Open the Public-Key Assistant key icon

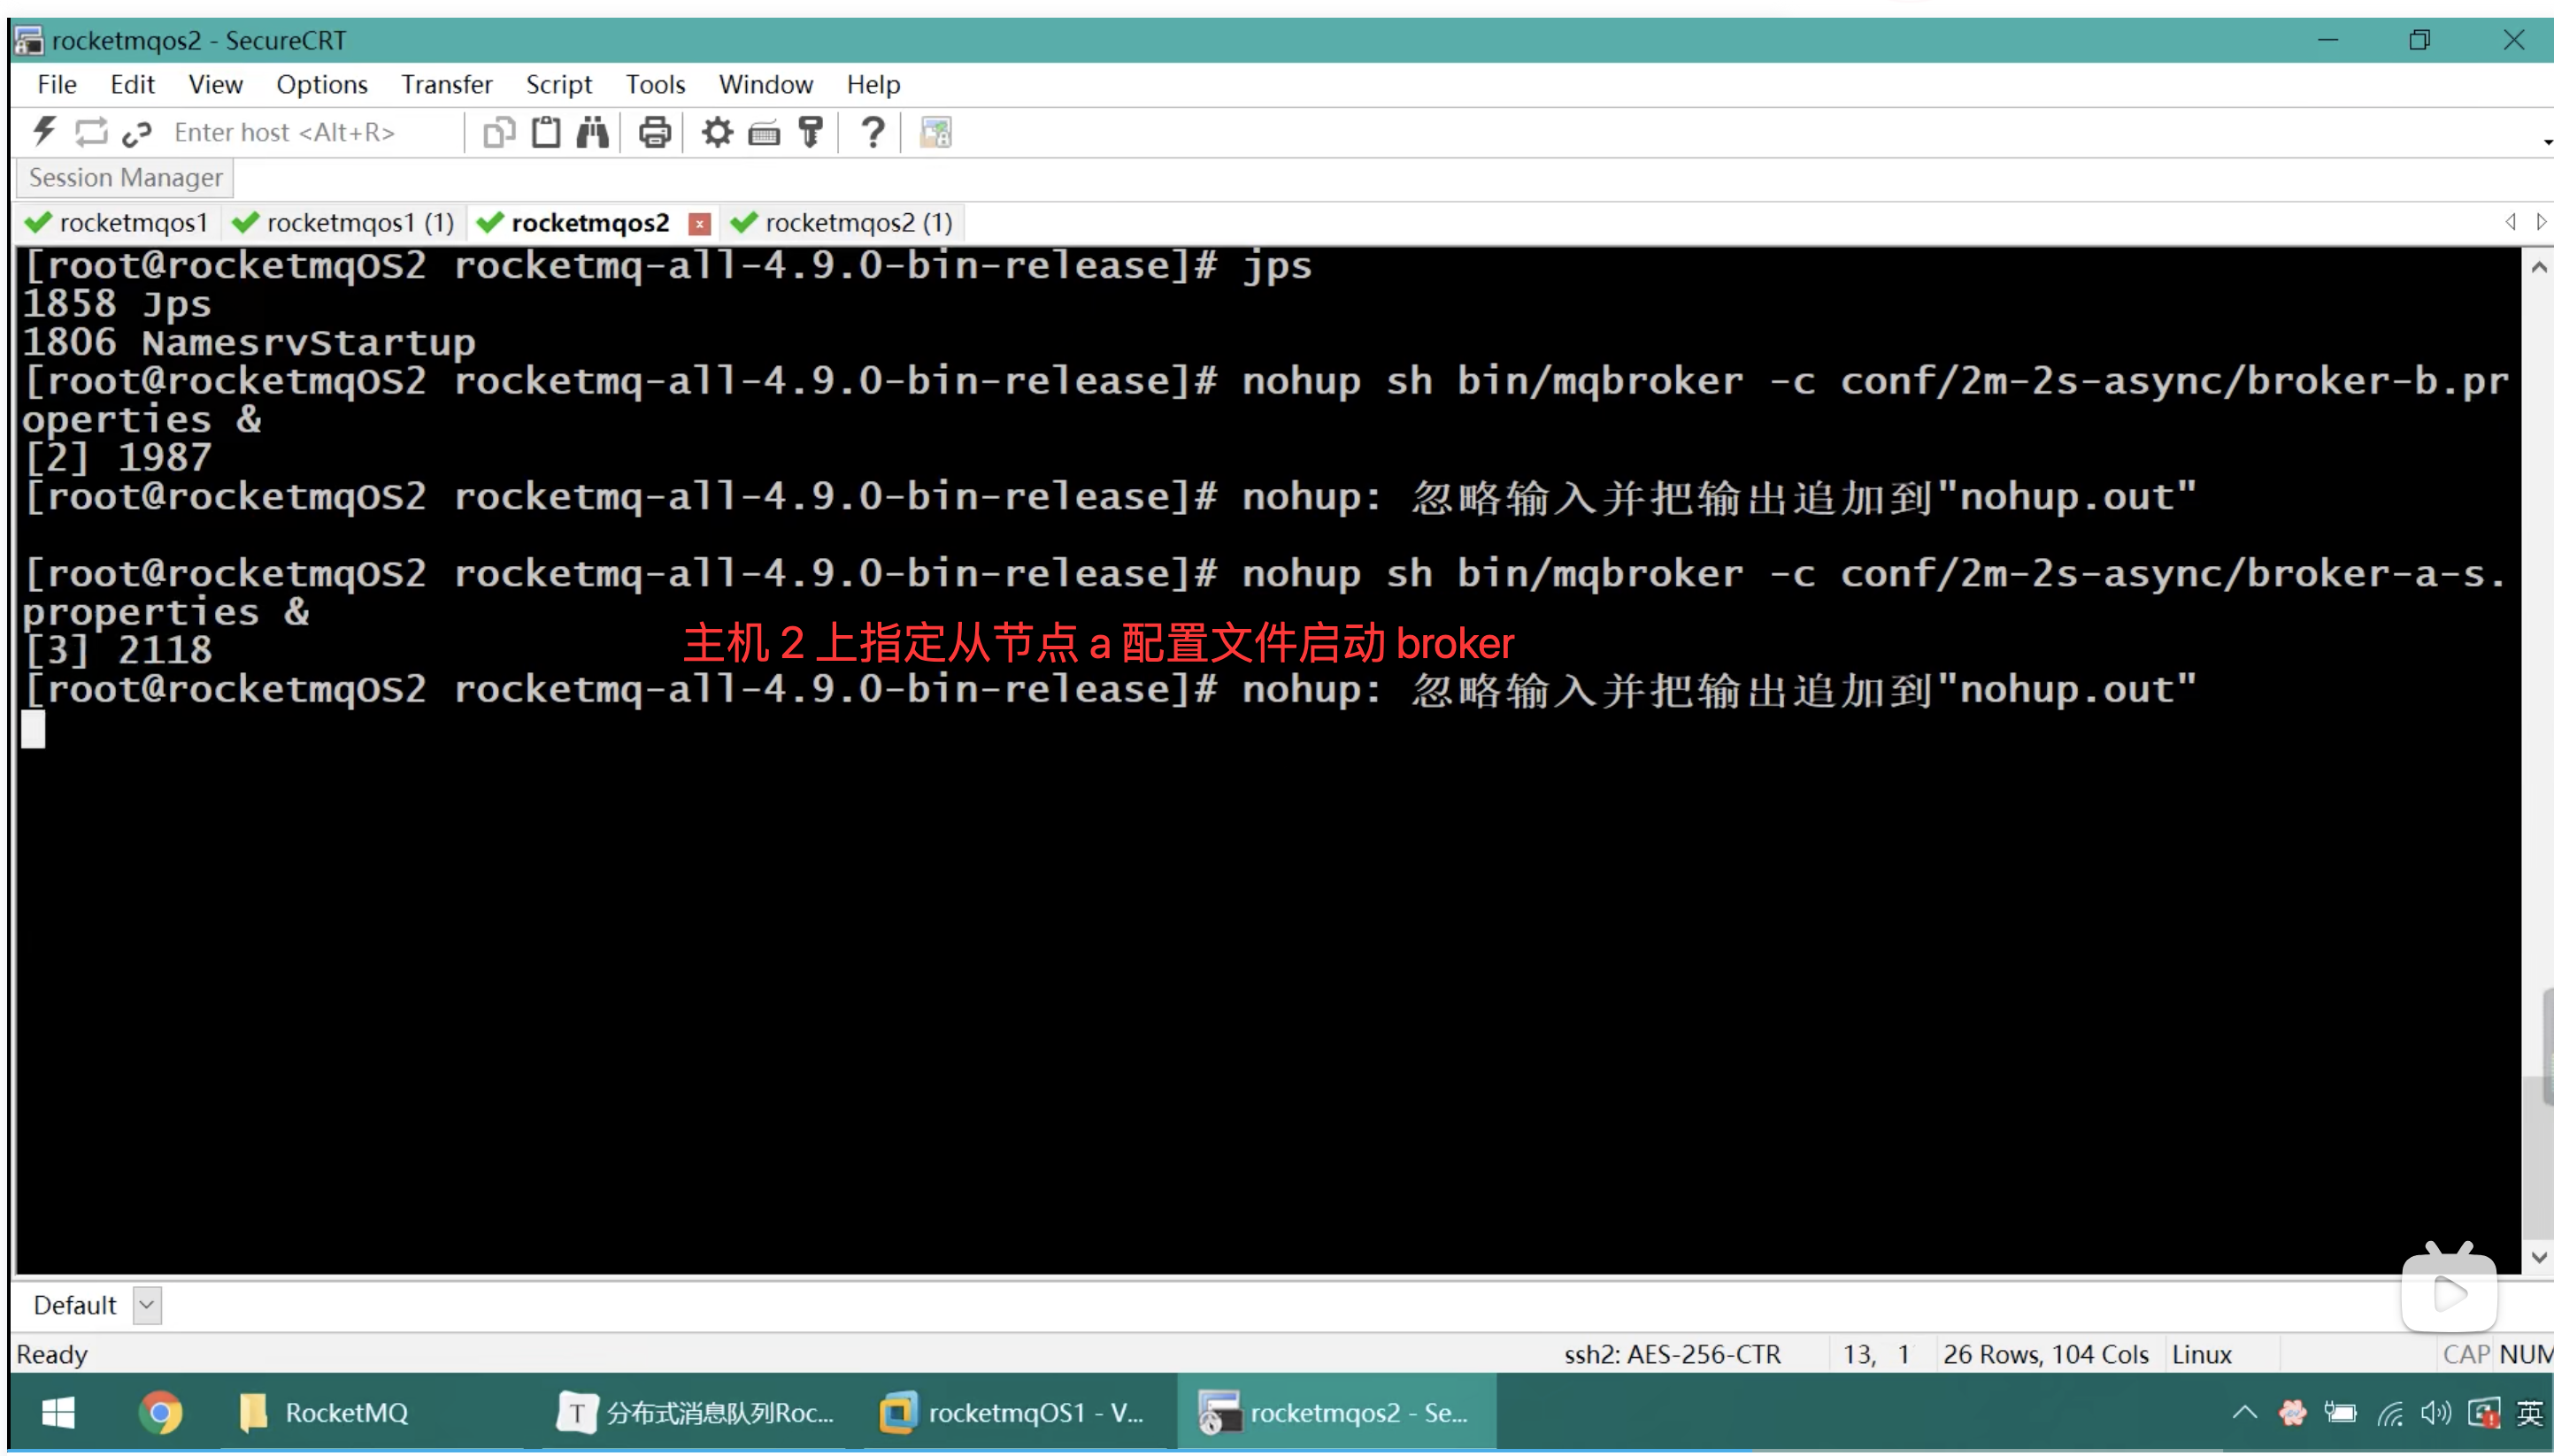point(811,132)
